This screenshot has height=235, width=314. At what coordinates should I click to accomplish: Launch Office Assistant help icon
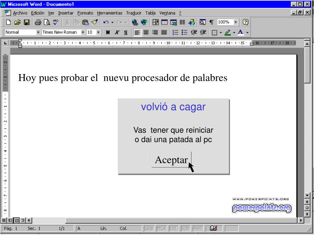[x=246, y=22]
